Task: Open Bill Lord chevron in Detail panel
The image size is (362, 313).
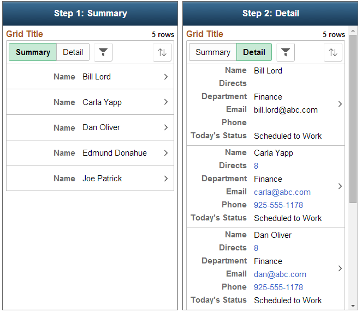Action: pyautogui.click(x=340, y=104)
